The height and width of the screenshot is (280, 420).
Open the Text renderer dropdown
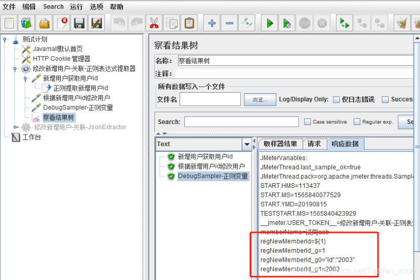click(x=247, y=144)
